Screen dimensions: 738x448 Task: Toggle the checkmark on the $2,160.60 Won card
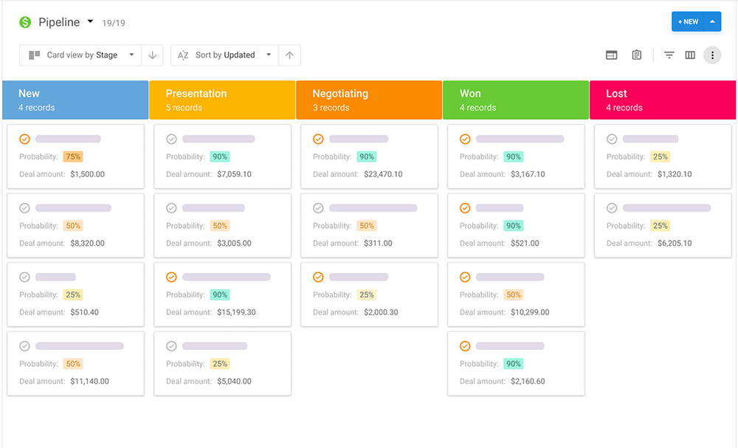tap(463, 345)
